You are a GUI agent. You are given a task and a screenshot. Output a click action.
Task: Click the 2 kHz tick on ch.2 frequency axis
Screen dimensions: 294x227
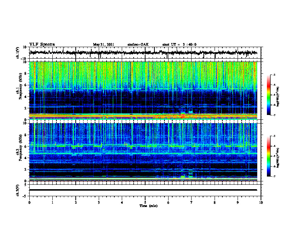pos(26,170)
